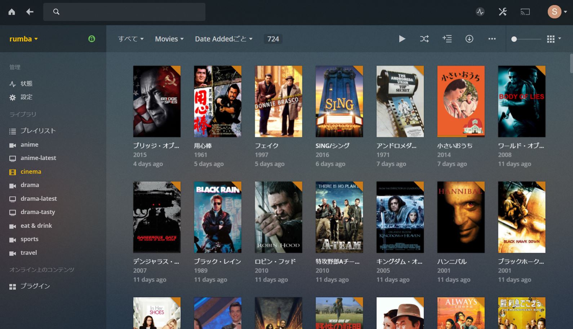Open the Hannibal poster
Image resolution: width=573 pixels, height=329 pixels.
461,217
